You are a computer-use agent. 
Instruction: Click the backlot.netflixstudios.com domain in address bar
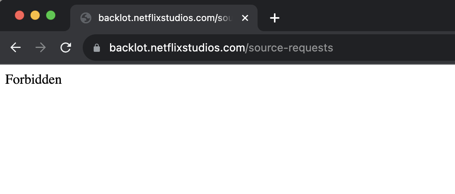tap(177, 48)
